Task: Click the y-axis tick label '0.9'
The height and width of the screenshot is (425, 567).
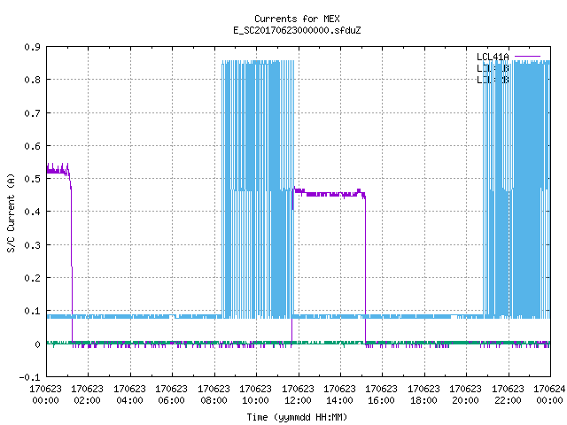Action: coord(33,47)
